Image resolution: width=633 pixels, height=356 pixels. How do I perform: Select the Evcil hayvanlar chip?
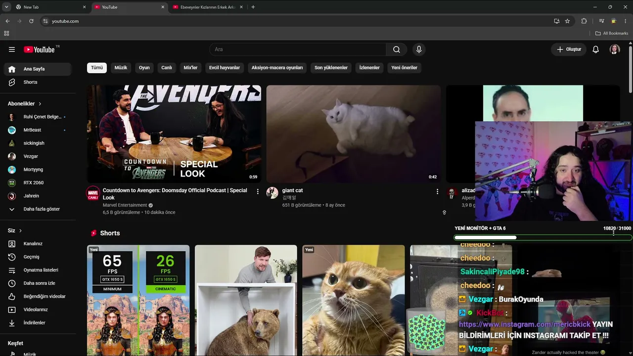click(x=225, y=68)
